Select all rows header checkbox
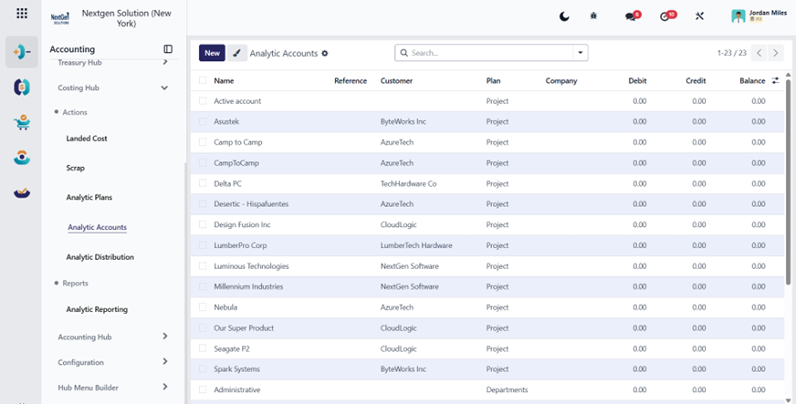The image size is (796, 404). click(203, 80)
